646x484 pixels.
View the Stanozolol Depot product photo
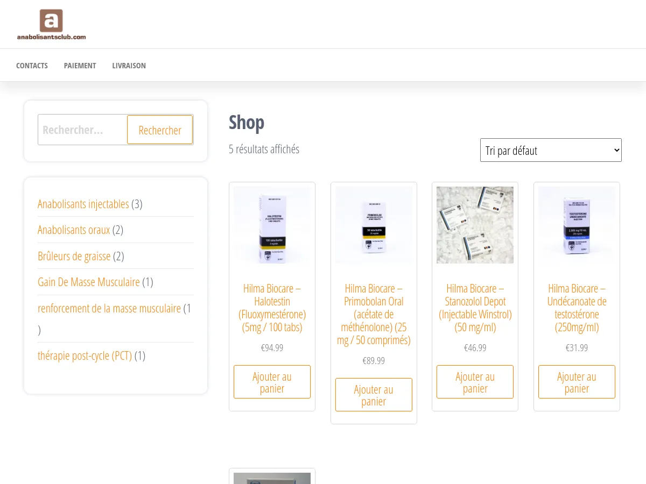coord(475,225)
